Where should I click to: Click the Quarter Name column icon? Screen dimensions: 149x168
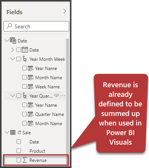coord(31,114)
